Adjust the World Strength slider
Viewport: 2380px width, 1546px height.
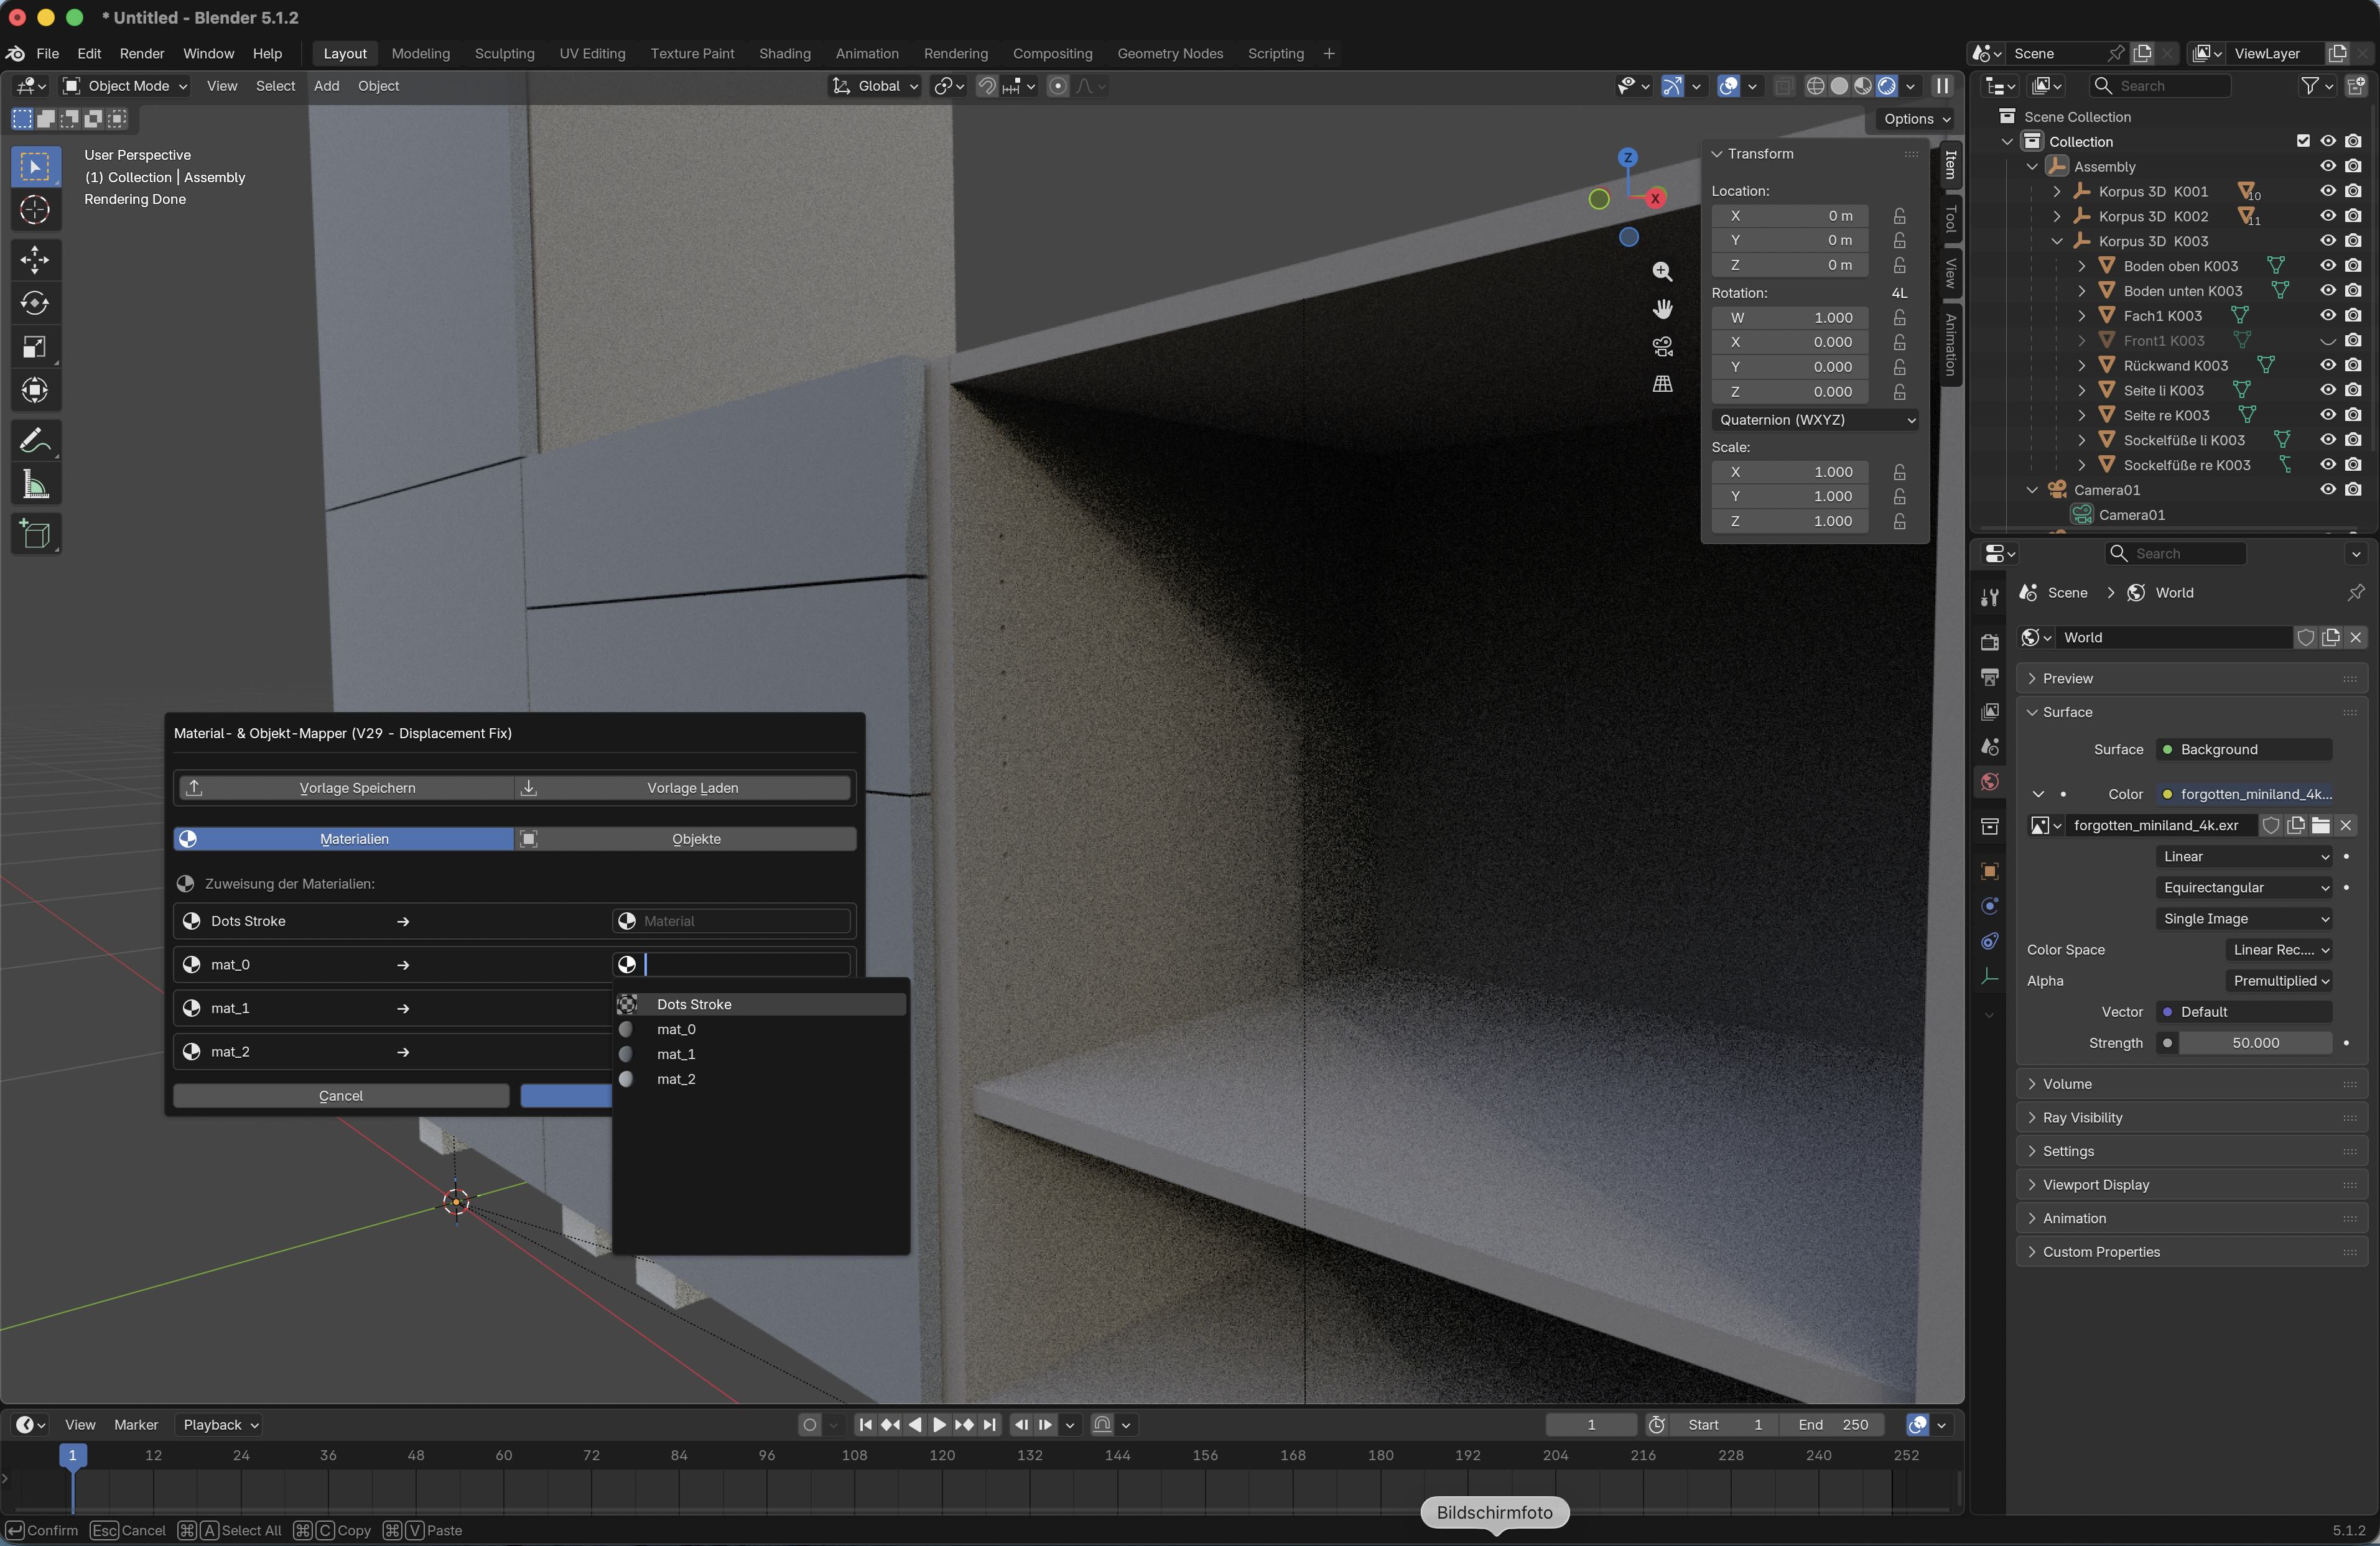pos(2255,1043)
